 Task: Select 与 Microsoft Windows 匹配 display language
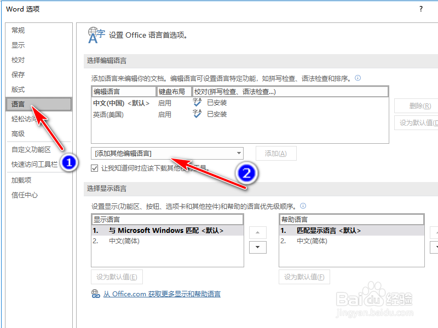click(168, 230)
